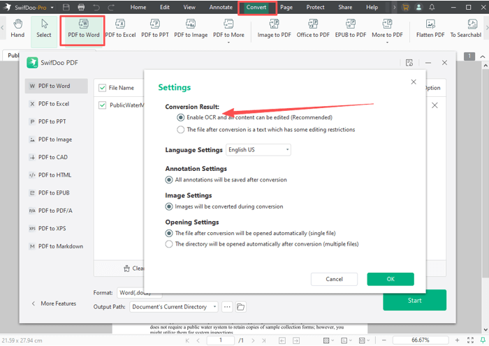This screenshot has width=489, height=346.
Task: Select PDF to EPUB in sidebar
Action: click(57, 193)
